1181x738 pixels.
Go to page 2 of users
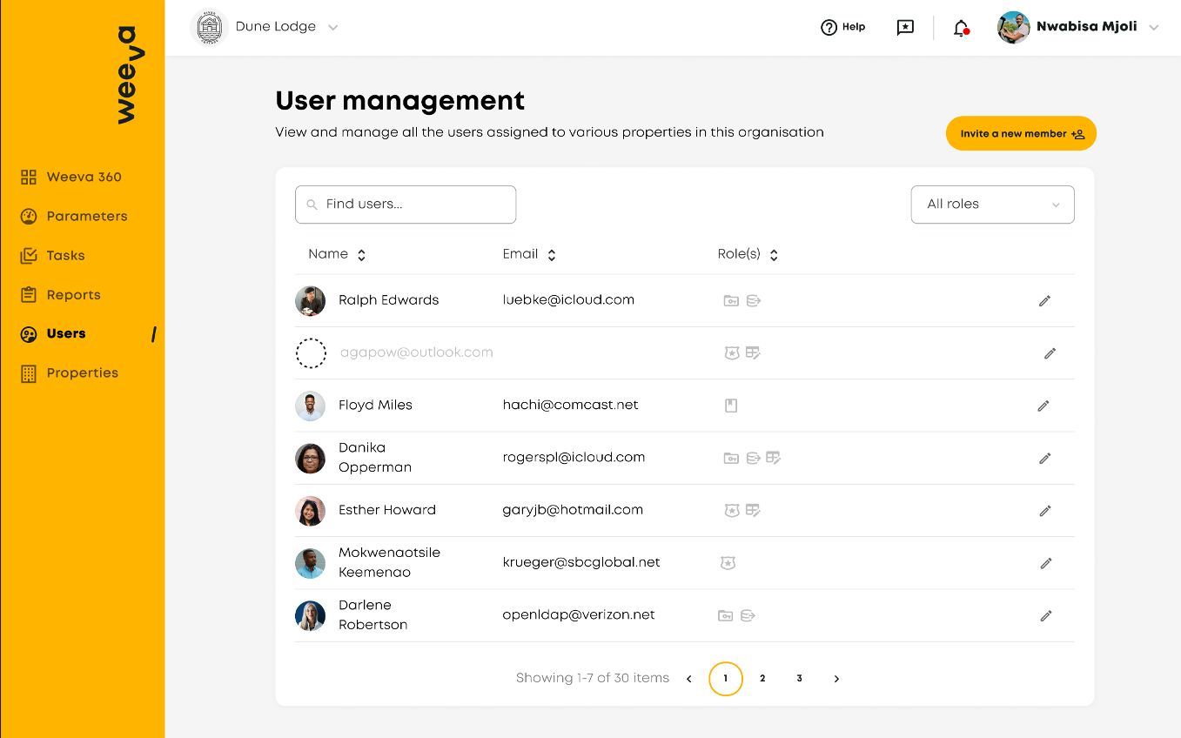pyautogui.click(x=762, y=679)
